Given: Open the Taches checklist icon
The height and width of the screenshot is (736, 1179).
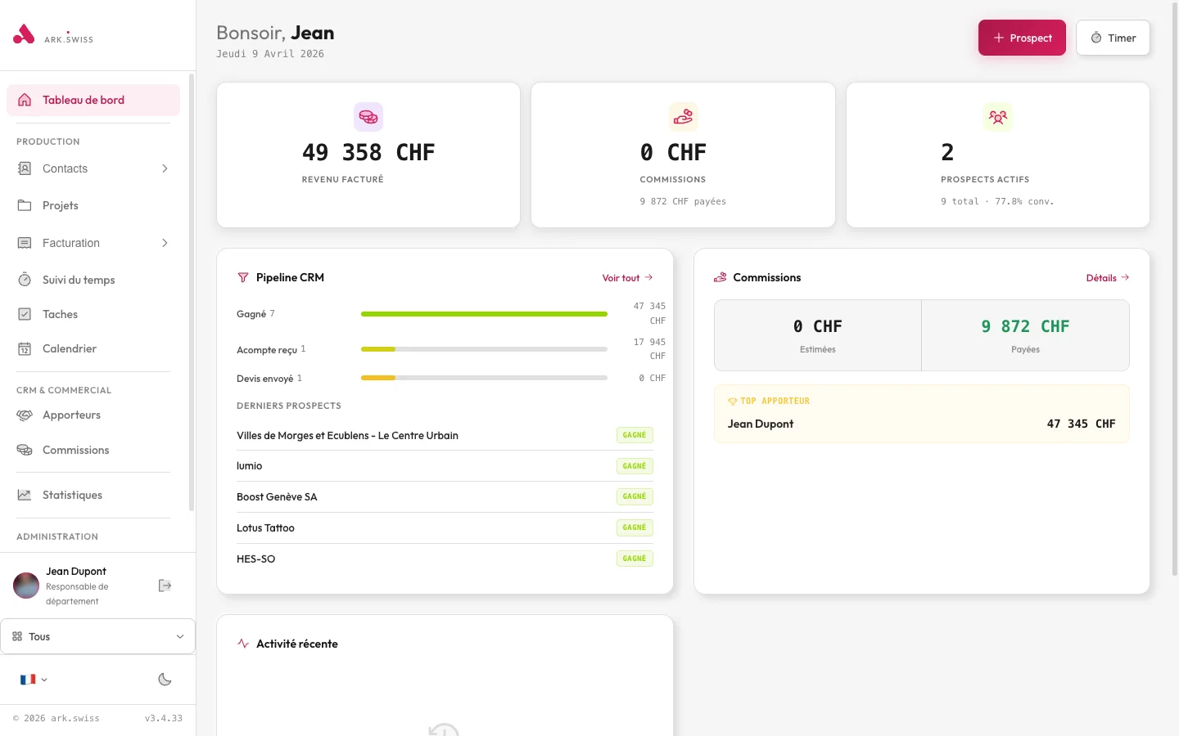Looking at the screenshot, I should click(24, 314).
